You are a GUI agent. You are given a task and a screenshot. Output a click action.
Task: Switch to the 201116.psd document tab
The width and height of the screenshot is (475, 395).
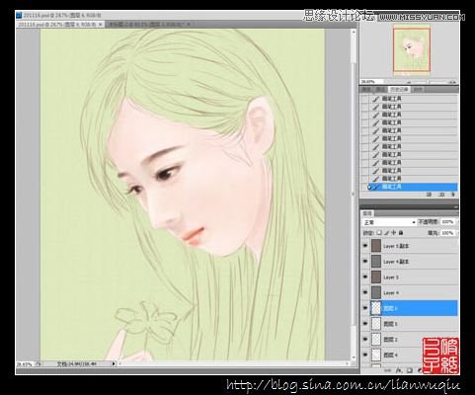pos(60,24)
